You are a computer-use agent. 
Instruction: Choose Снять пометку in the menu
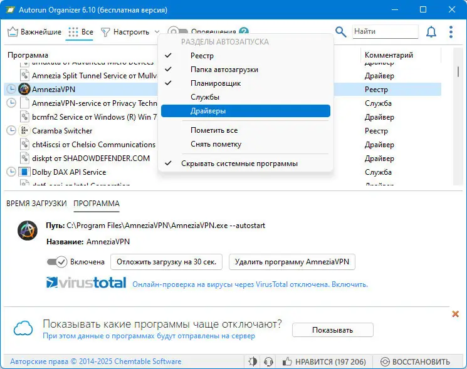coord(246,144)
